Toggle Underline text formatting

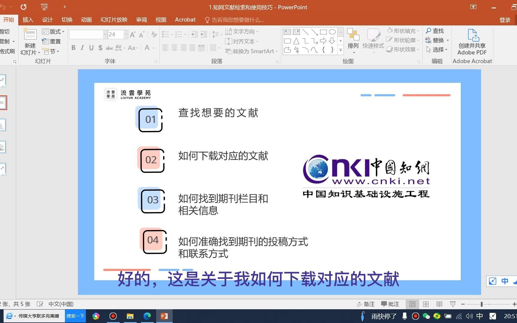(x=91, y=48)
